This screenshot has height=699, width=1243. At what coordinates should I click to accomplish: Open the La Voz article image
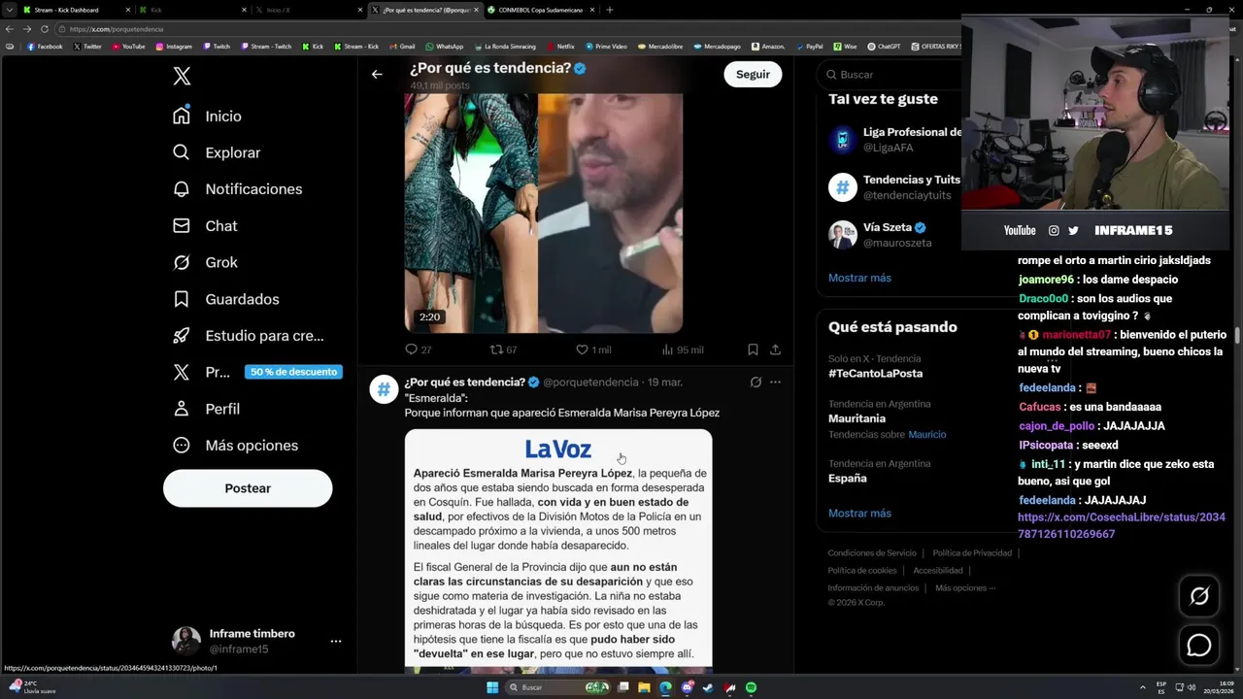coord(558,549)
